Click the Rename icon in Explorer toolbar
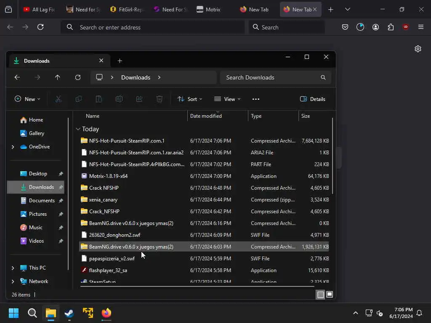 (x=119, y=99)
